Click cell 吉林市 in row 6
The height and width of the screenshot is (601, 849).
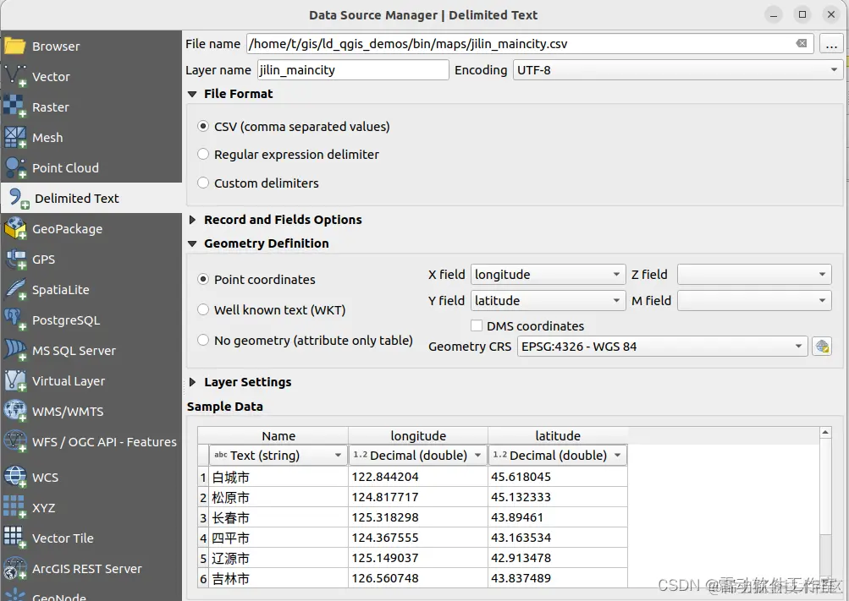point(278,578)
